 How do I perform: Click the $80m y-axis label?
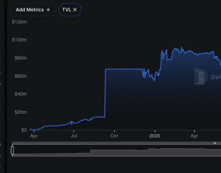click(20, 58)
